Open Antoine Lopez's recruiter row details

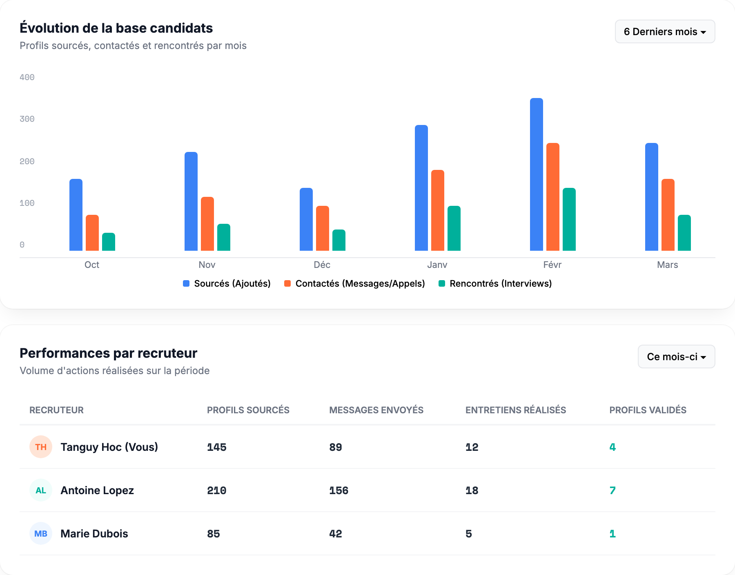click(97, 490)
